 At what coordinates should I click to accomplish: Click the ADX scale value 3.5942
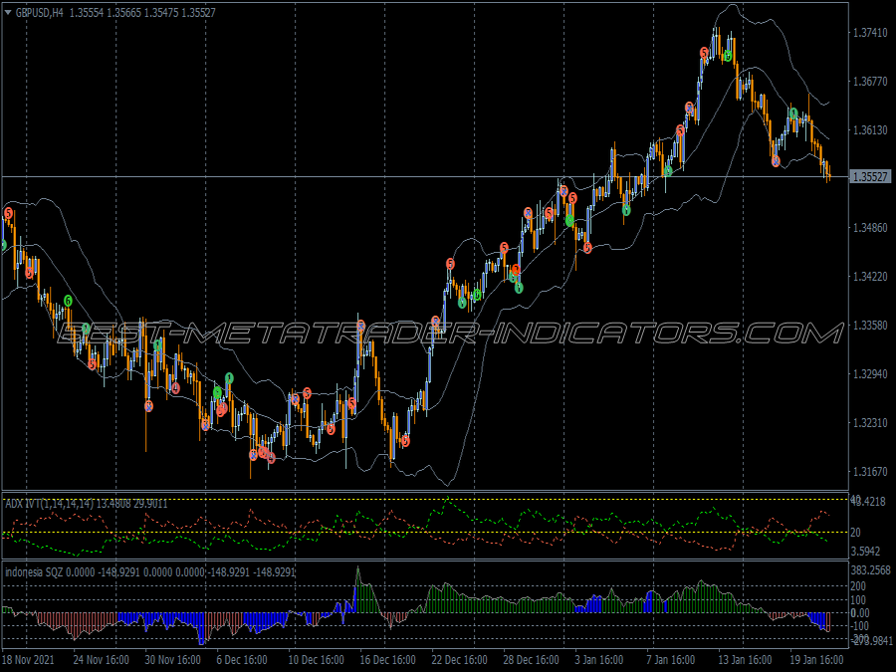(x=866, y=552)
